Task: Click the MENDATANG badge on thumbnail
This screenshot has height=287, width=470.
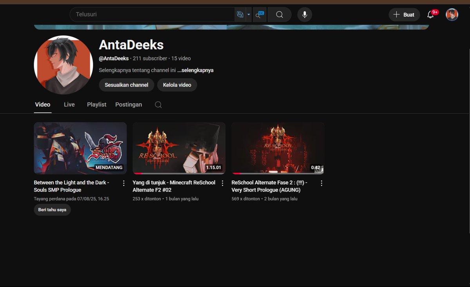Action: pyautogui.click(x=109, y=167)
